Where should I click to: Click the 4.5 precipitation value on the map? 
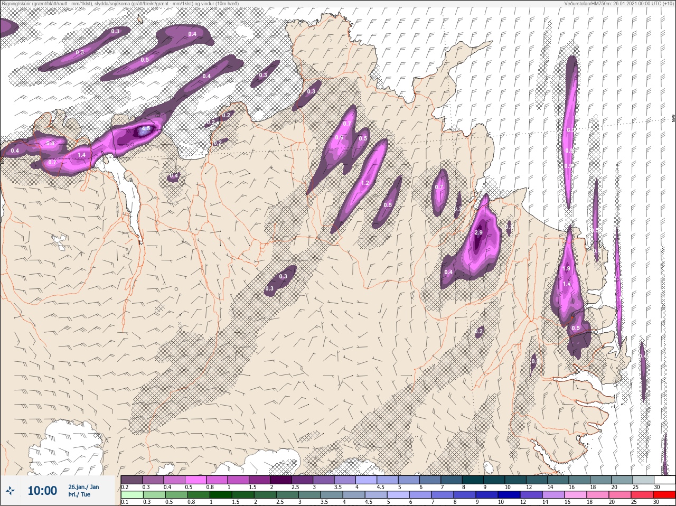146,128
